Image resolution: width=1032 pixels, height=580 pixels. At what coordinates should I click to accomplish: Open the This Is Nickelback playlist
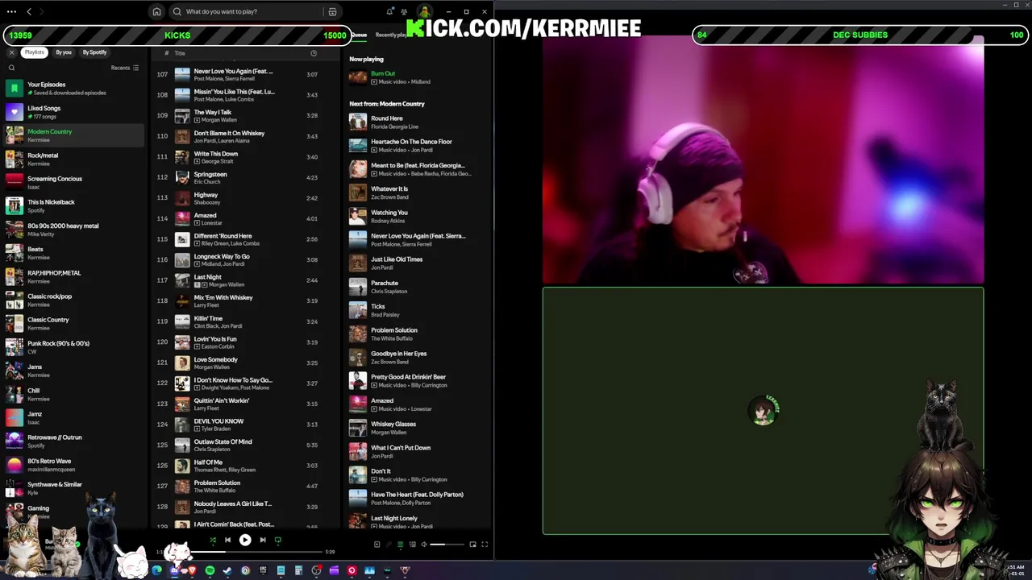tap(74, 206)
